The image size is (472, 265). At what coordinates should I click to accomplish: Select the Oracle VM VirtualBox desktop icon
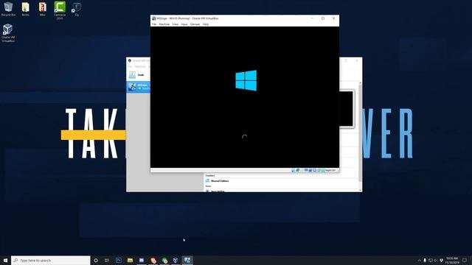[x=8, y=33]
